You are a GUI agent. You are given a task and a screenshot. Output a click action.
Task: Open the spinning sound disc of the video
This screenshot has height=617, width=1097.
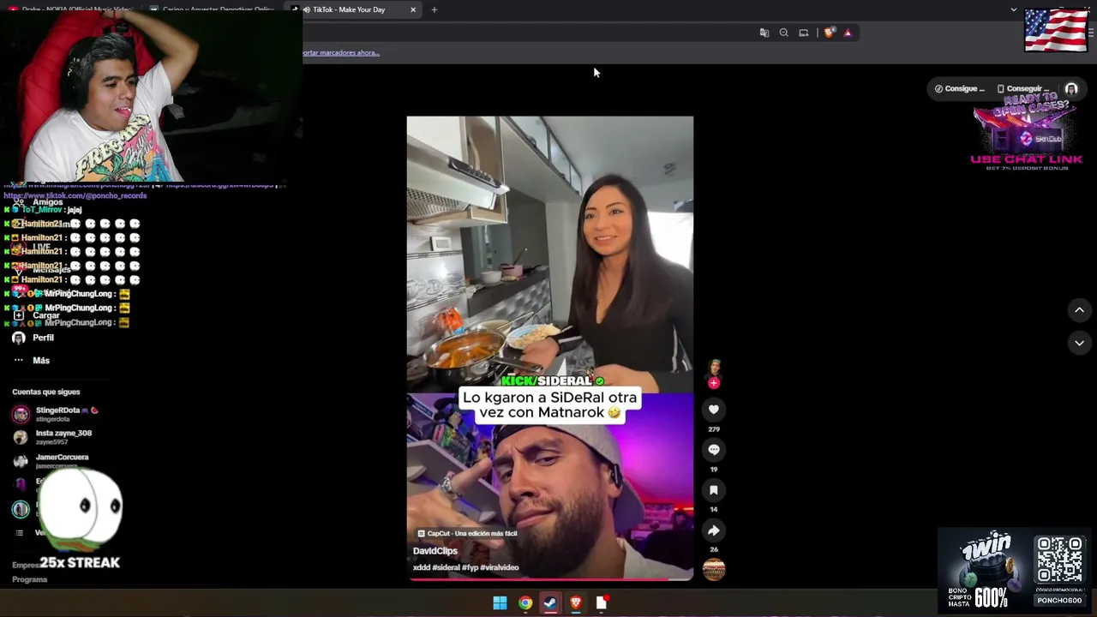[714, 569]
